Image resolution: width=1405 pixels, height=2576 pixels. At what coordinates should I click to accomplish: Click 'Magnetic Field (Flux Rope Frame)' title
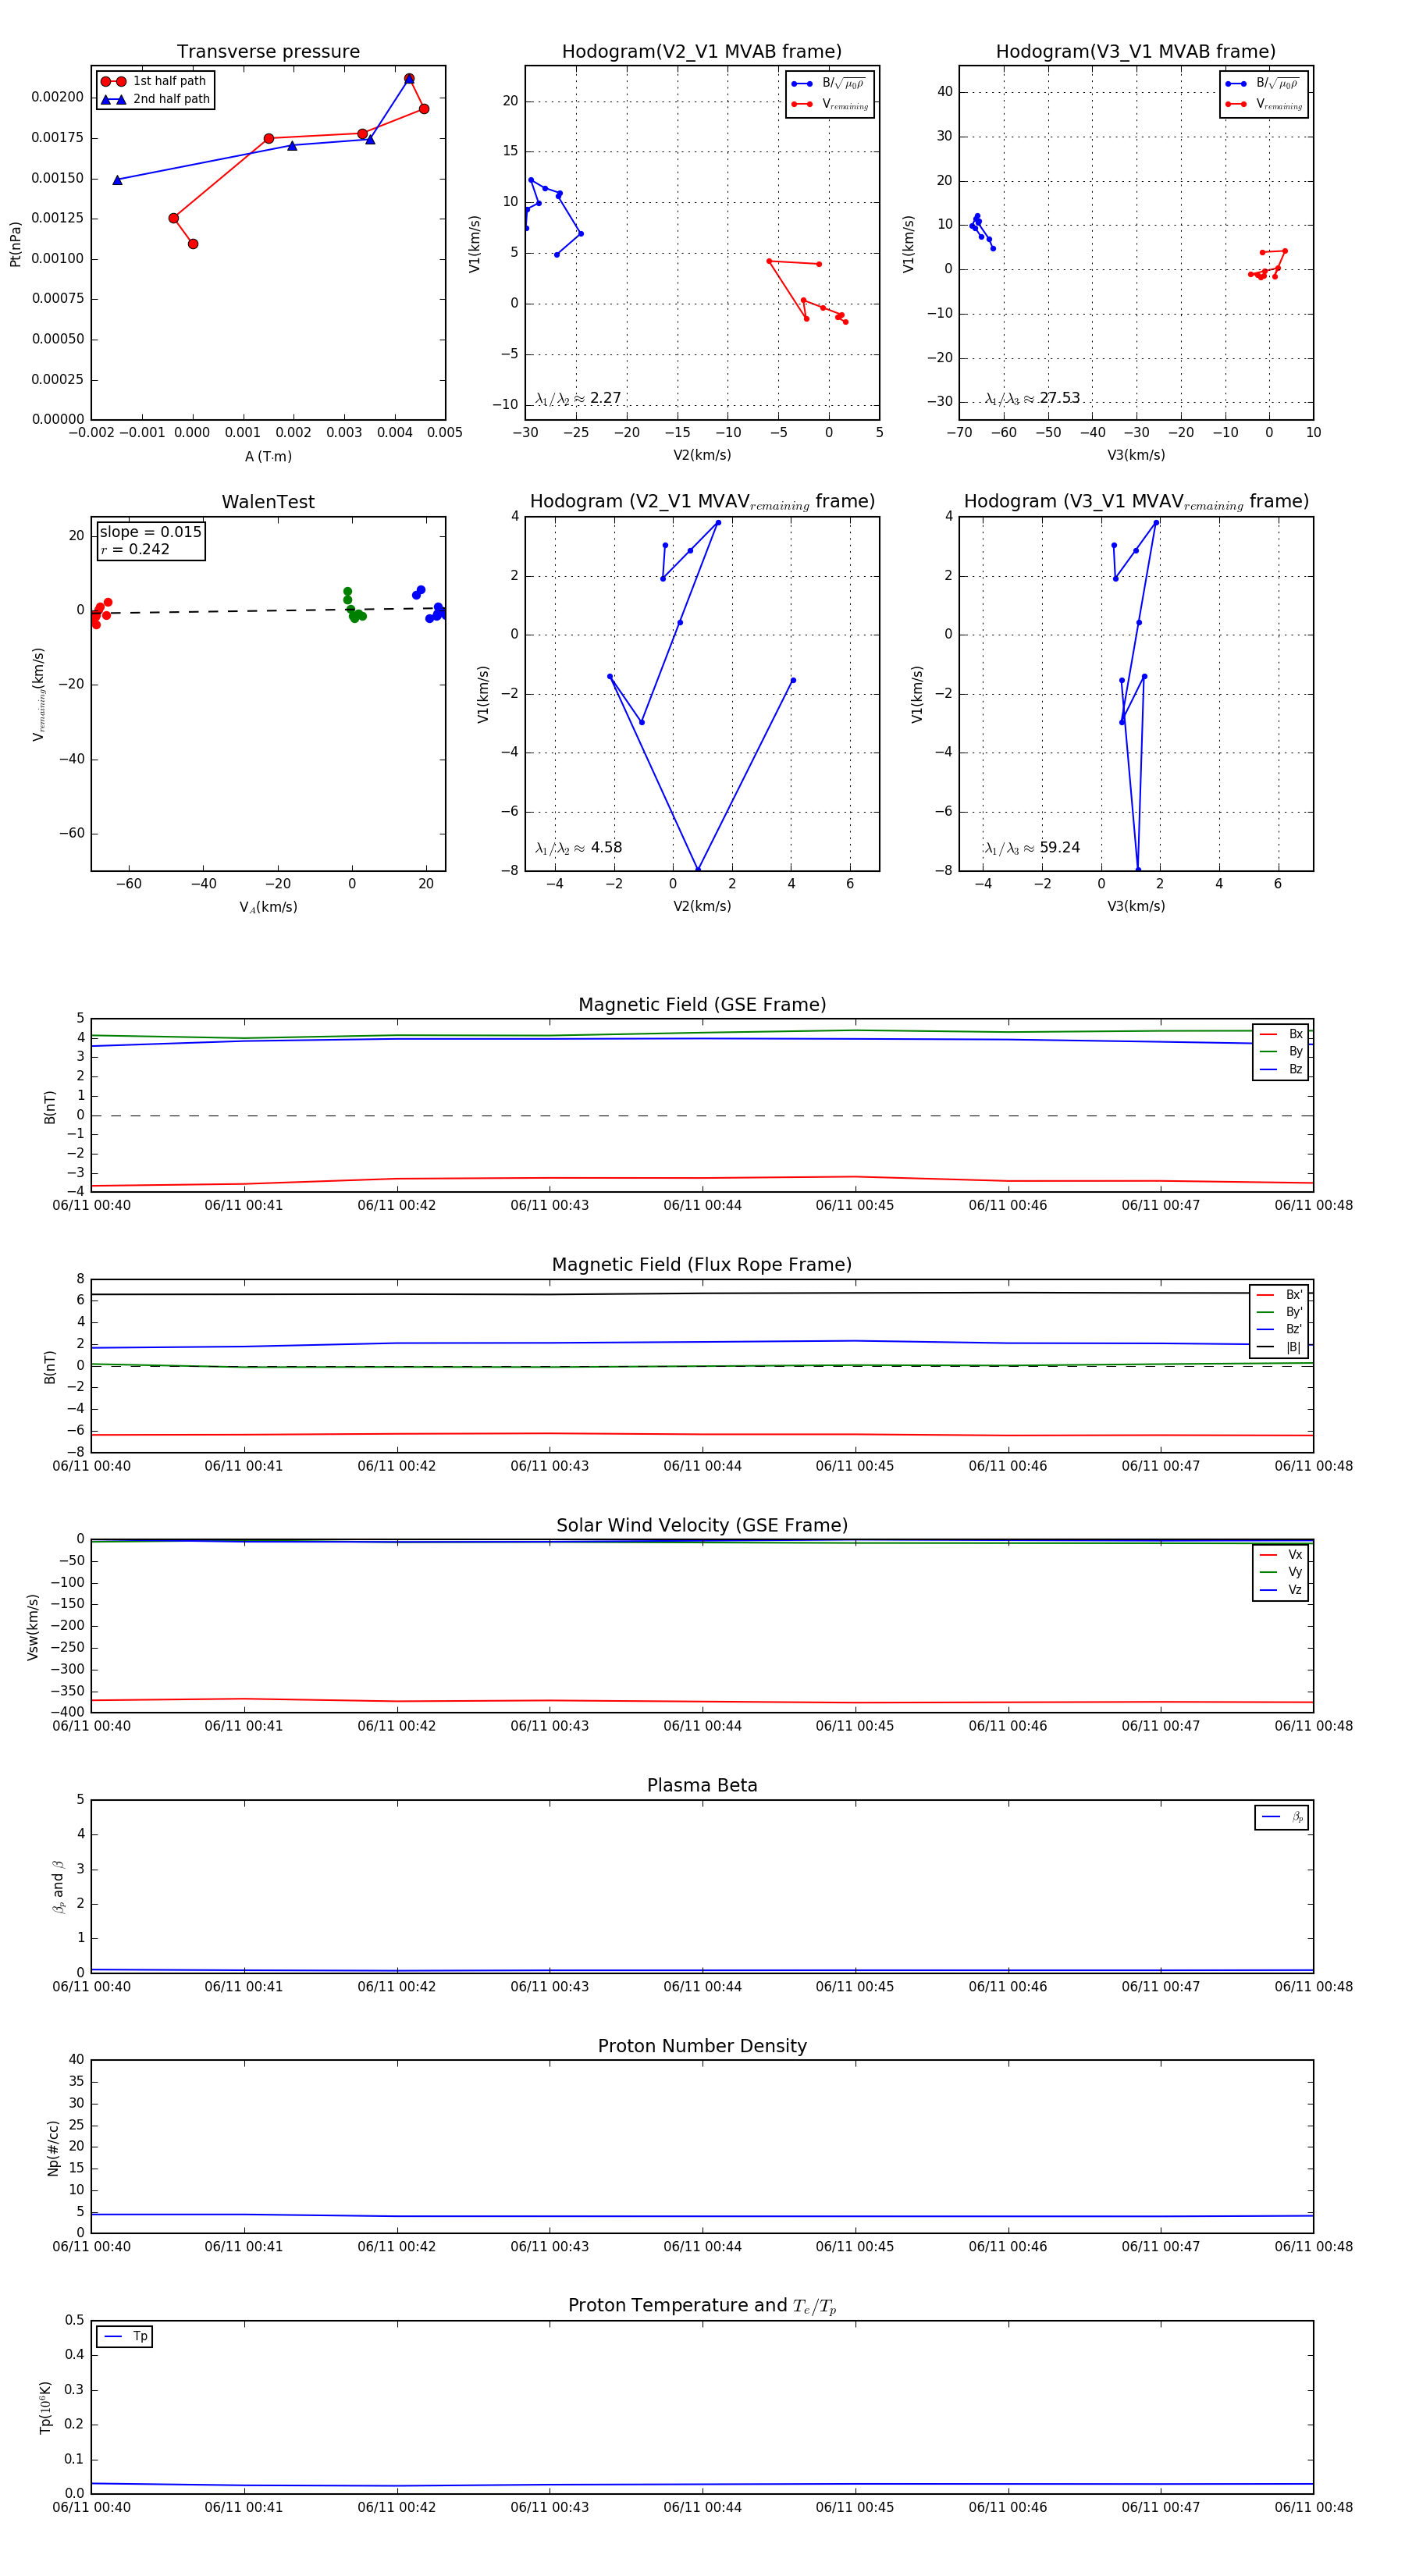pos(702,1265)
